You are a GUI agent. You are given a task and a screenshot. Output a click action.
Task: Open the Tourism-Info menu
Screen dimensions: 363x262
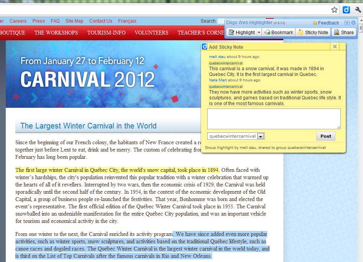(106, 33)
